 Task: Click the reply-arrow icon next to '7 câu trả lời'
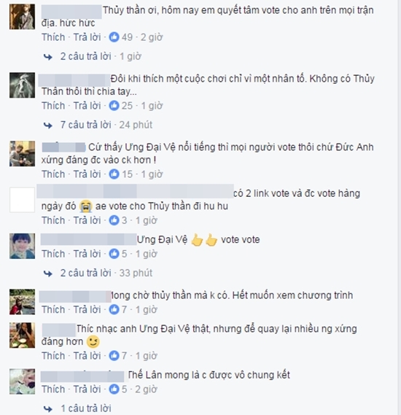(48, 125)
